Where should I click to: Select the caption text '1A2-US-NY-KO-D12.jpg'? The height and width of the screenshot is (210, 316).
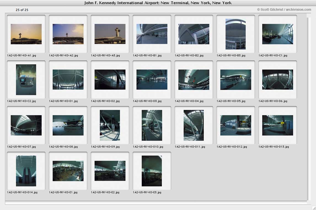tap(232, 147)
